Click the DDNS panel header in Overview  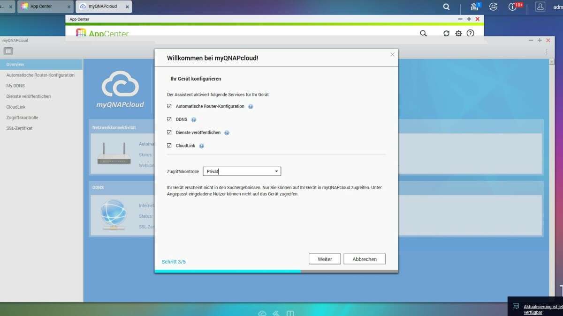[98, 187]
